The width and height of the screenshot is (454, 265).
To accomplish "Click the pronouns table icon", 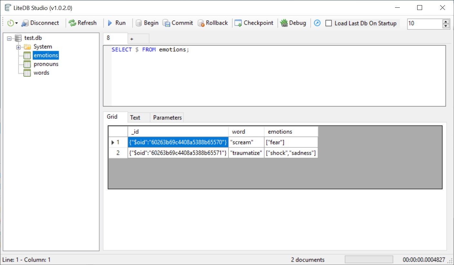I will point(27,64).
